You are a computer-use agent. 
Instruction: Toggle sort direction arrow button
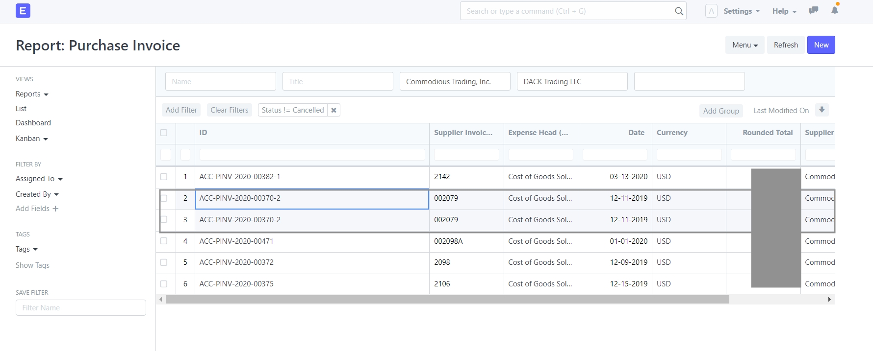(822, 110)
